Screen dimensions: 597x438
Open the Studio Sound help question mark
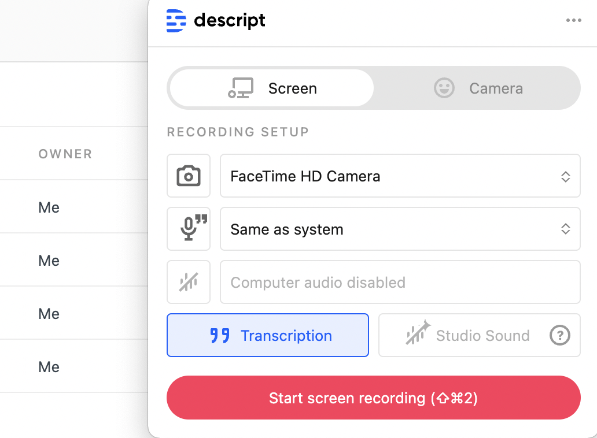coord(560,335)
